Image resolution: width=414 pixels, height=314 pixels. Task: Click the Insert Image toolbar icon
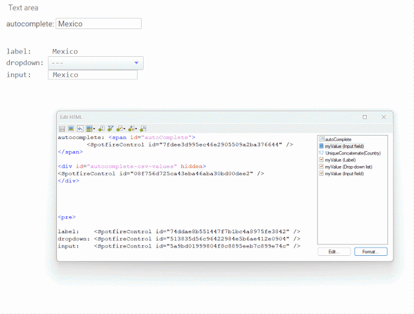71,129
